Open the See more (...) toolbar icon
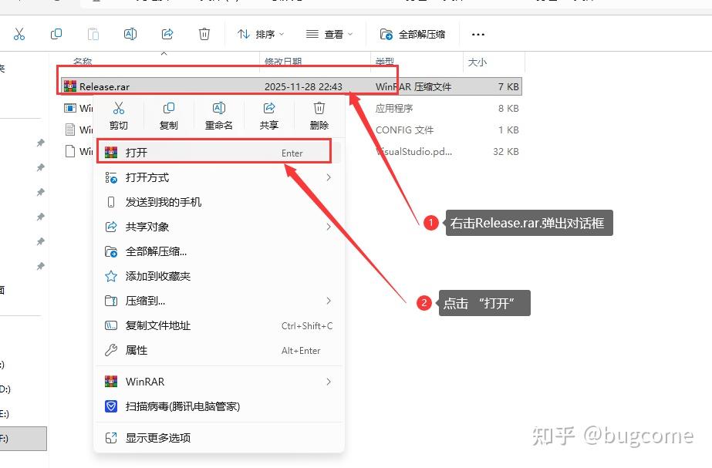Viewport: 712px width, 468px height. pos(477,34)
